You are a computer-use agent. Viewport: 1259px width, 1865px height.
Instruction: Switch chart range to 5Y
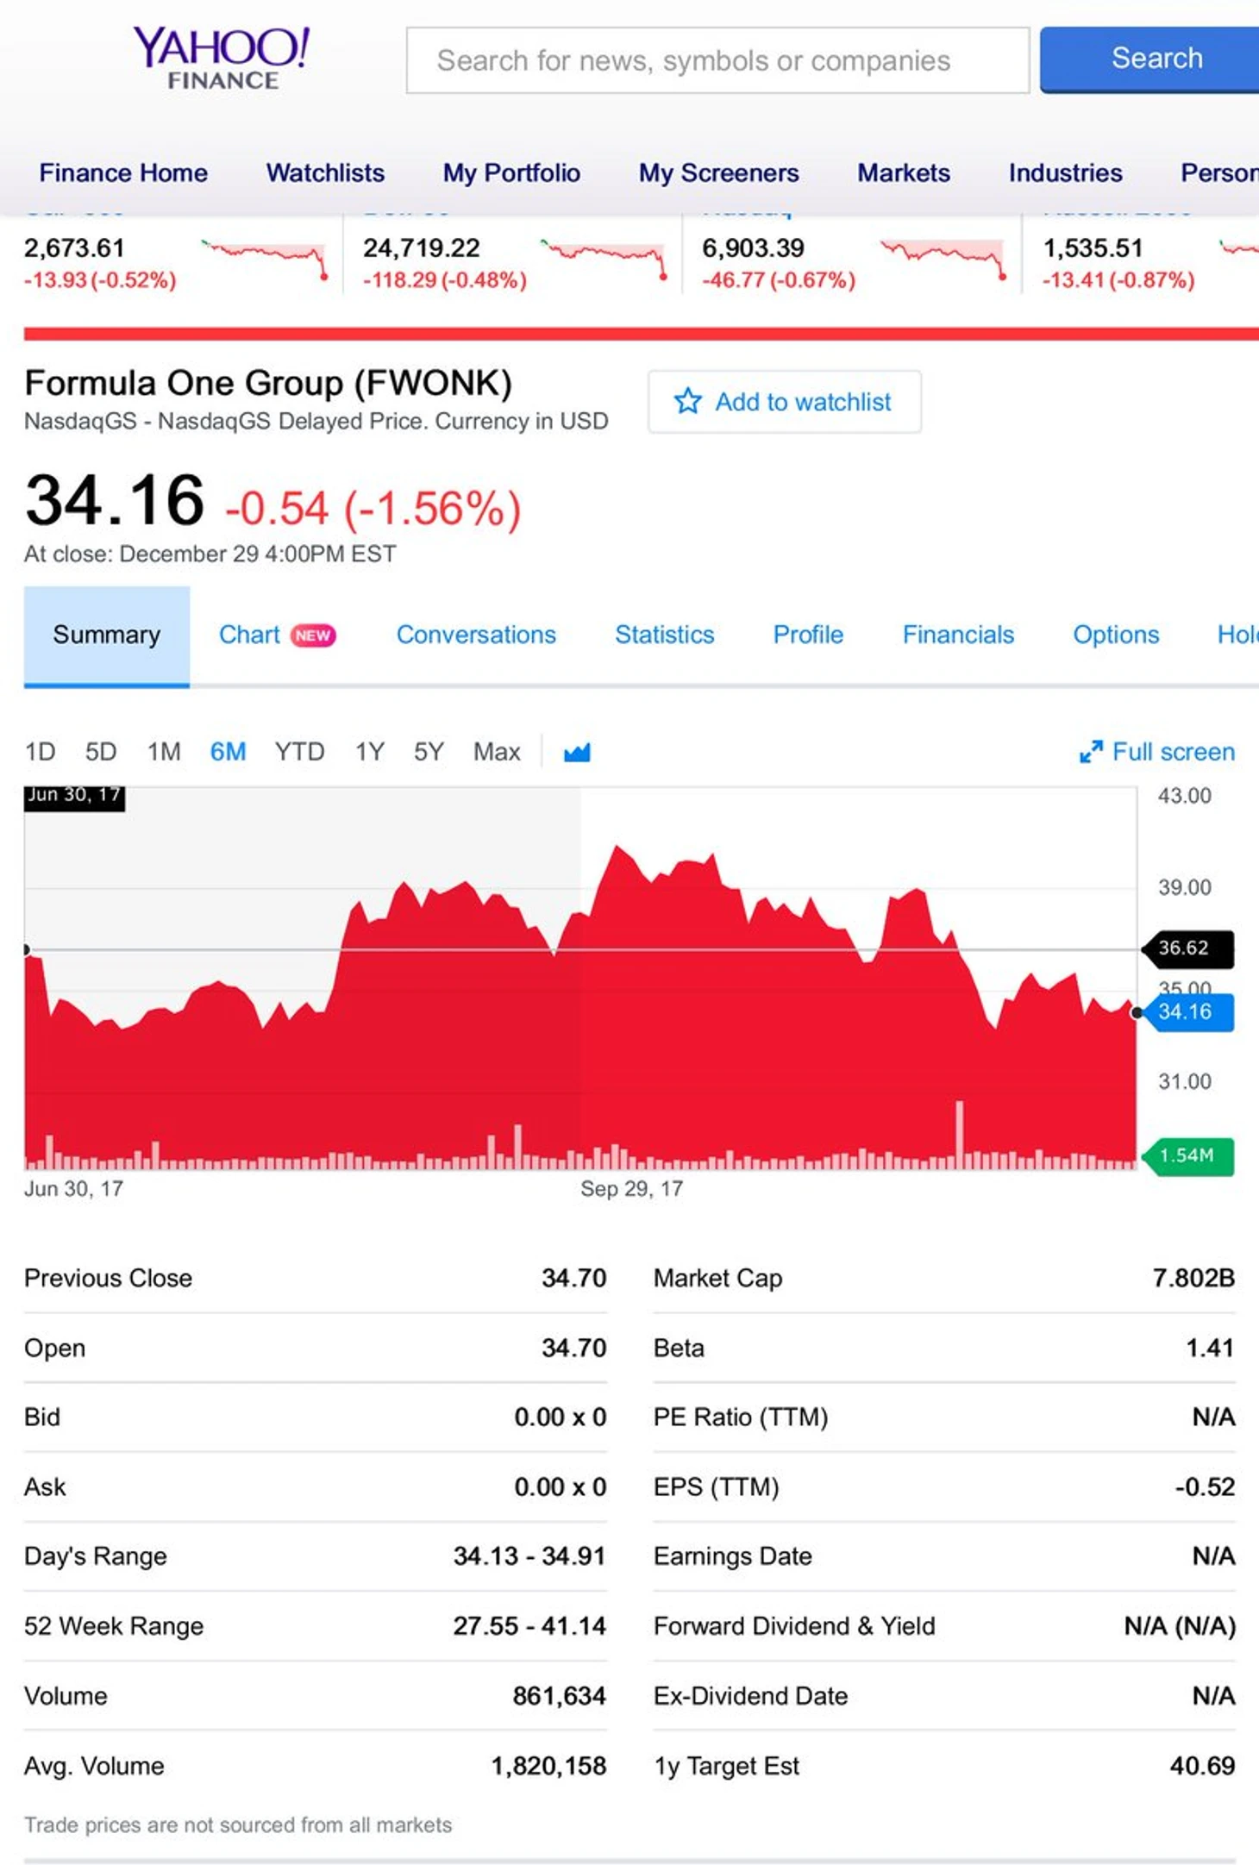pyautogui.click(x=429, y=752)
